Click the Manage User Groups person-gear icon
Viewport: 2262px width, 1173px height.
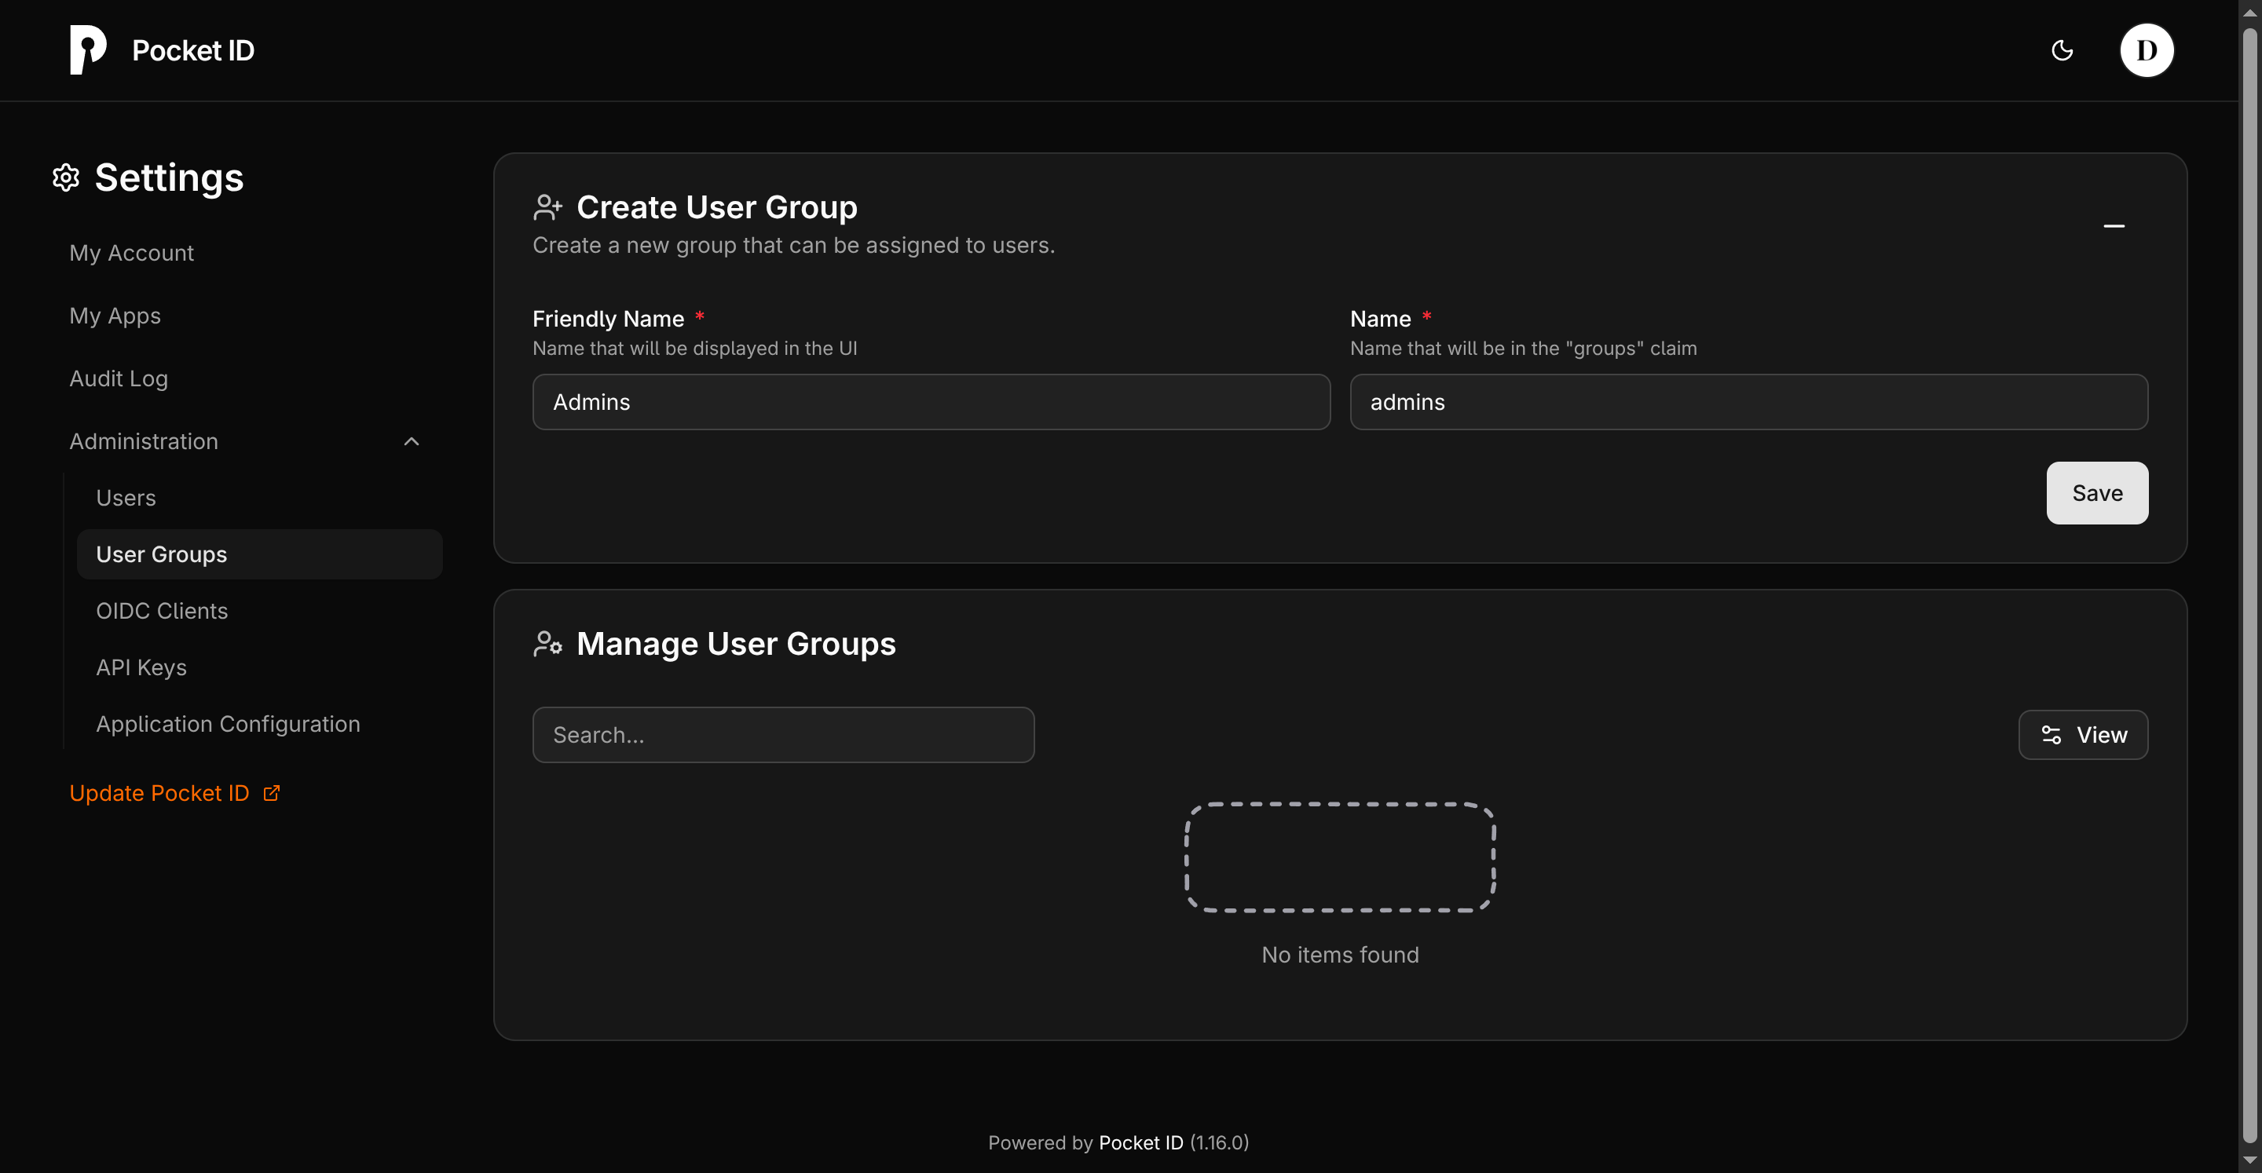pyautogui.click(x=548, y=644)
